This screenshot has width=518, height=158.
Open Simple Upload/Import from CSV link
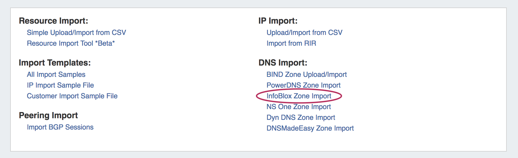click(76, 33)
